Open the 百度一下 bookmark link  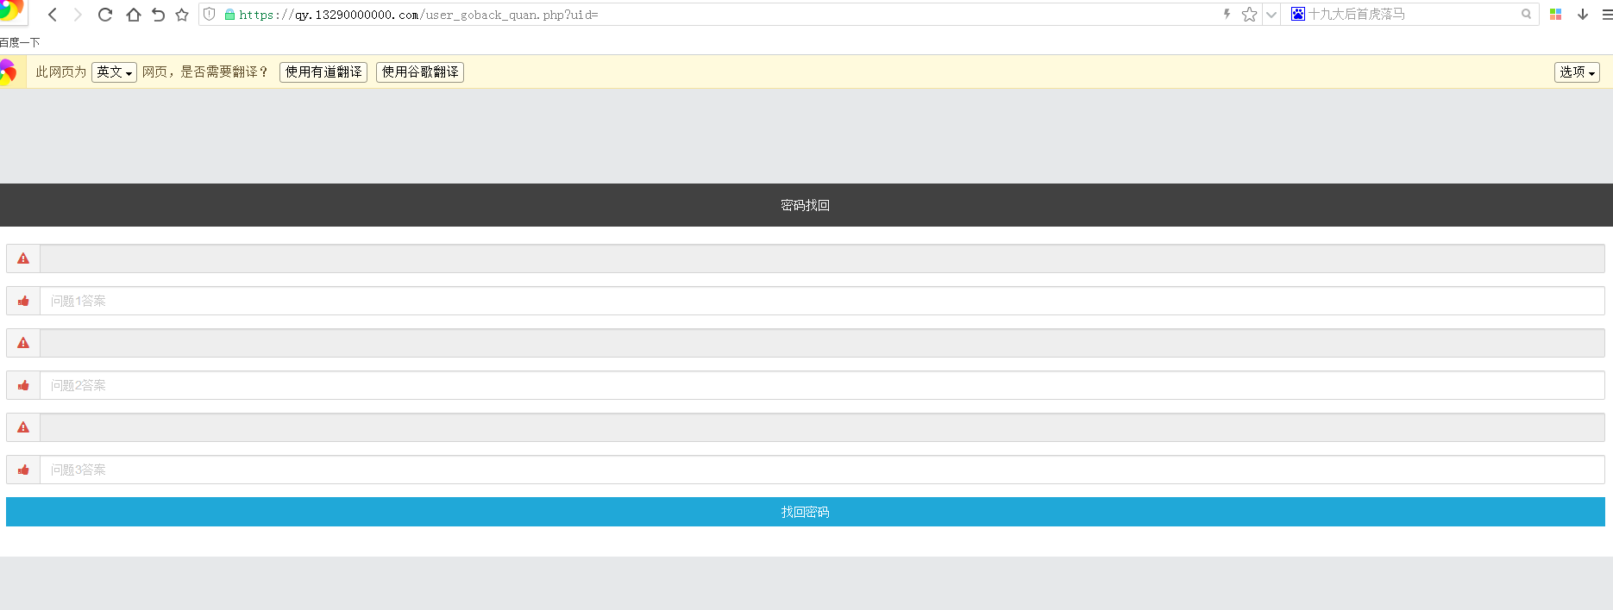click(20, 42)
